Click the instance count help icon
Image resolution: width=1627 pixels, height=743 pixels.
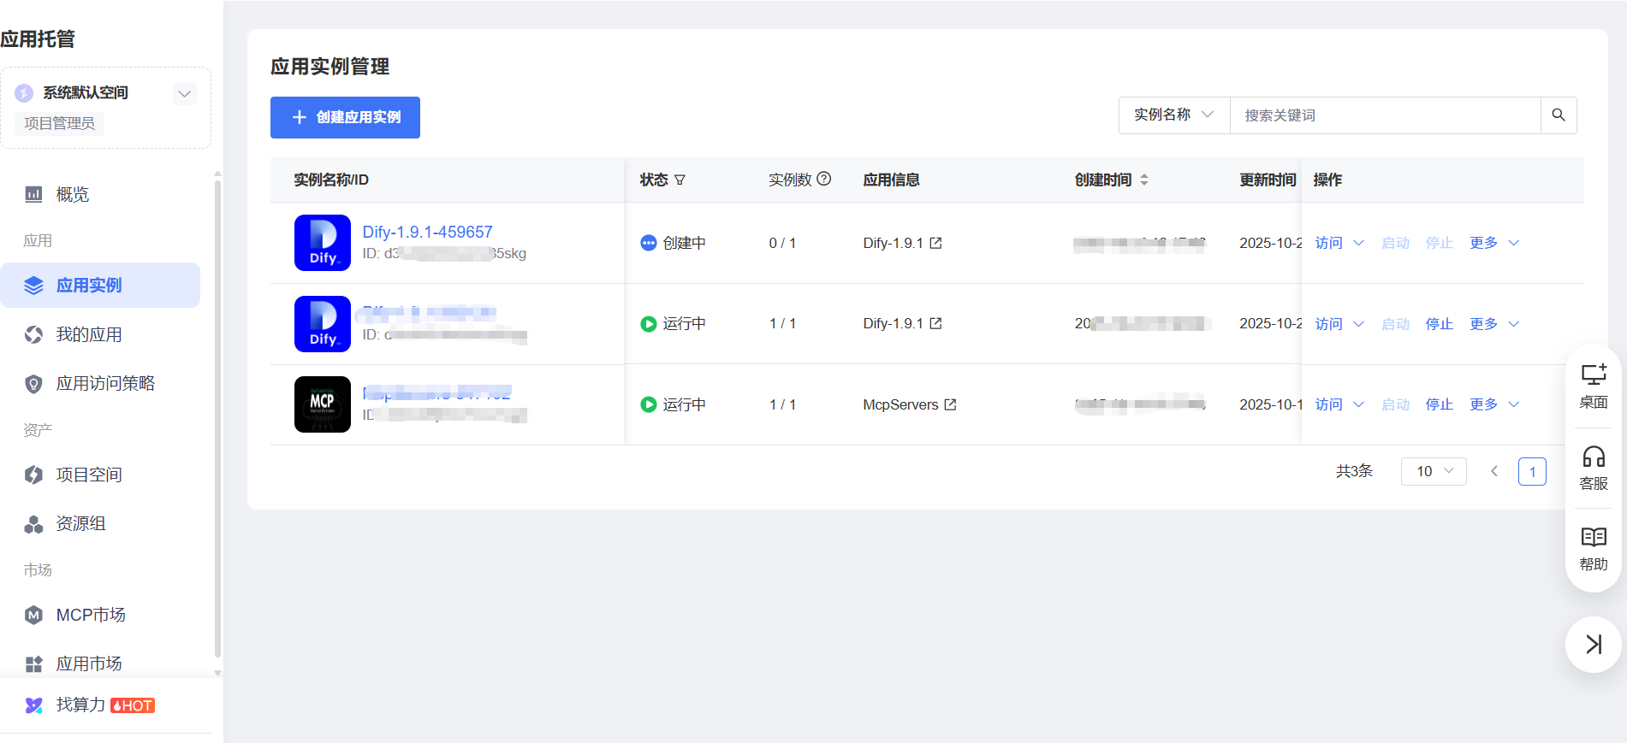pyautogui.click(x=824, y=180)
